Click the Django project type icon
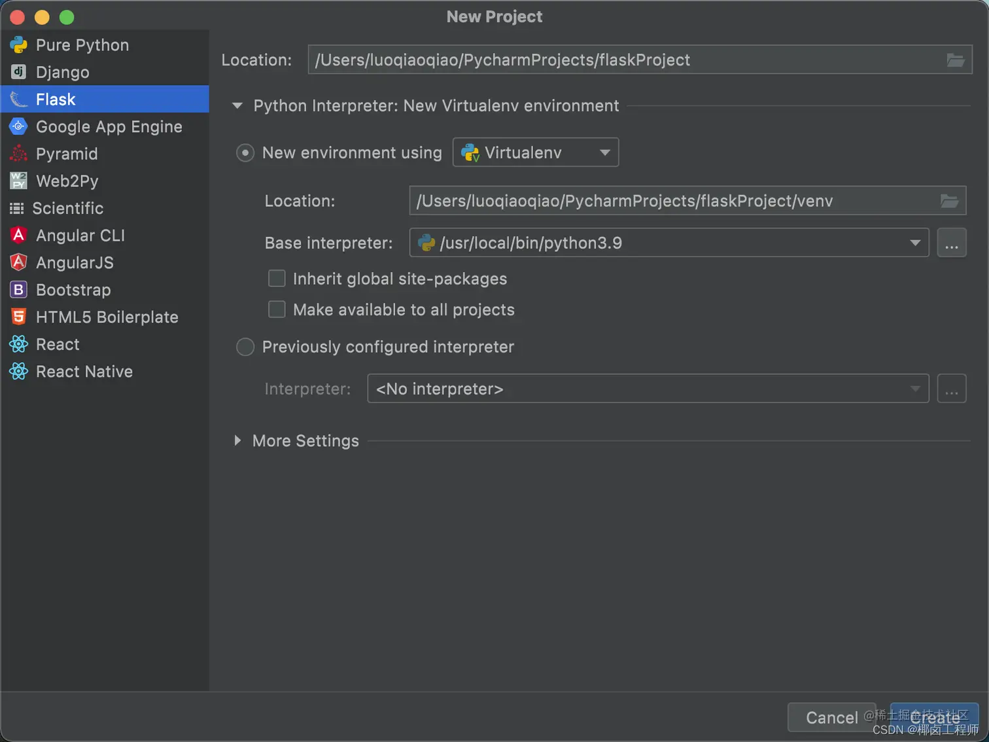 pyautogui.click(x=18, y=72)
